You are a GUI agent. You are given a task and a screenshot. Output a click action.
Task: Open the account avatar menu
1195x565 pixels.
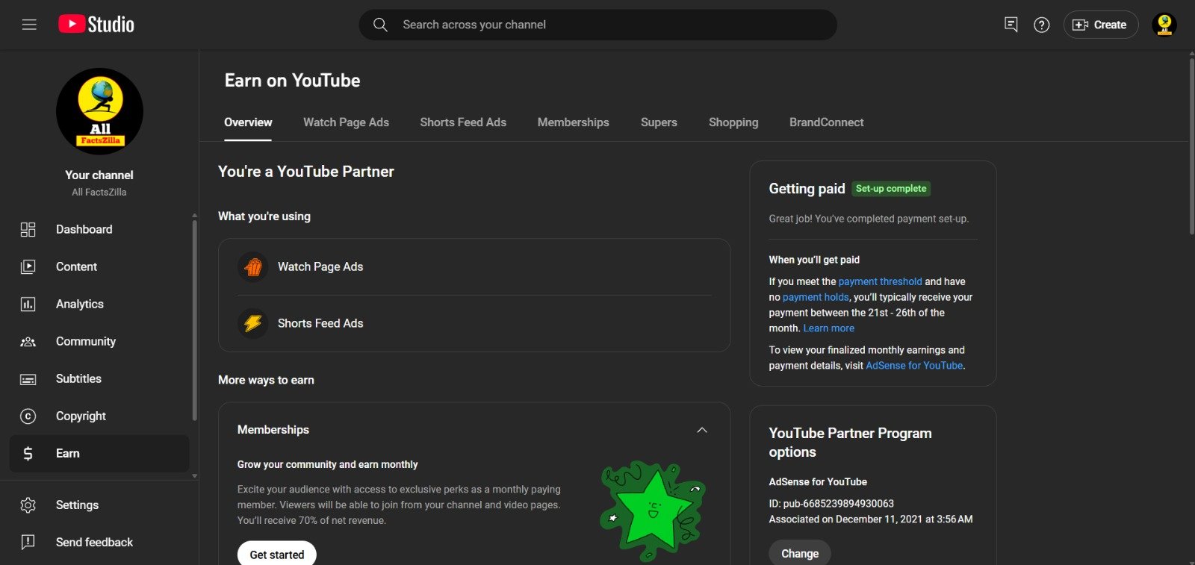click(1164, 25)
